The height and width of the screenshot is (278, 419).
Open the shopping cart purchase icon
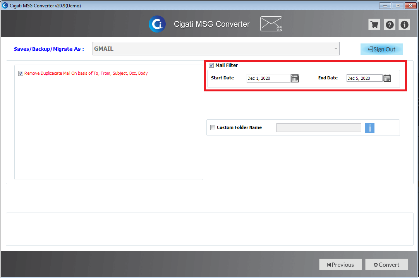click(374, 25)
